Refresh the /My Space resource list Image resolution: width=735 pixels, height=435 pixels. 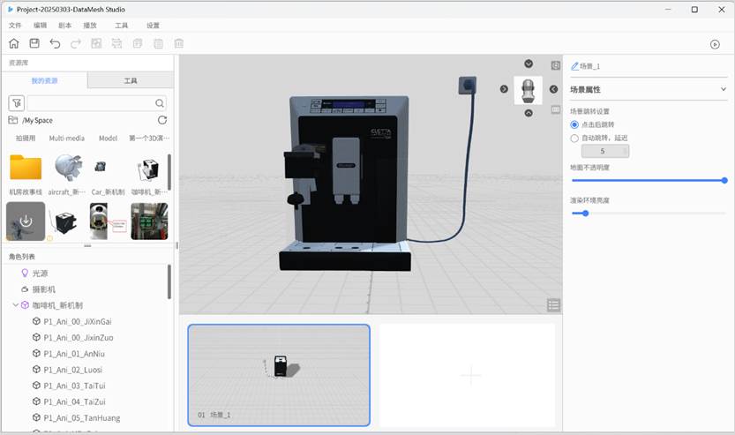coord(161,120)
